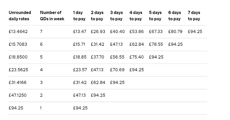Viewport: 230px width, 120px height.
Task: Click the £15.7083 unrounded rate cell
Action: (18, 44)
